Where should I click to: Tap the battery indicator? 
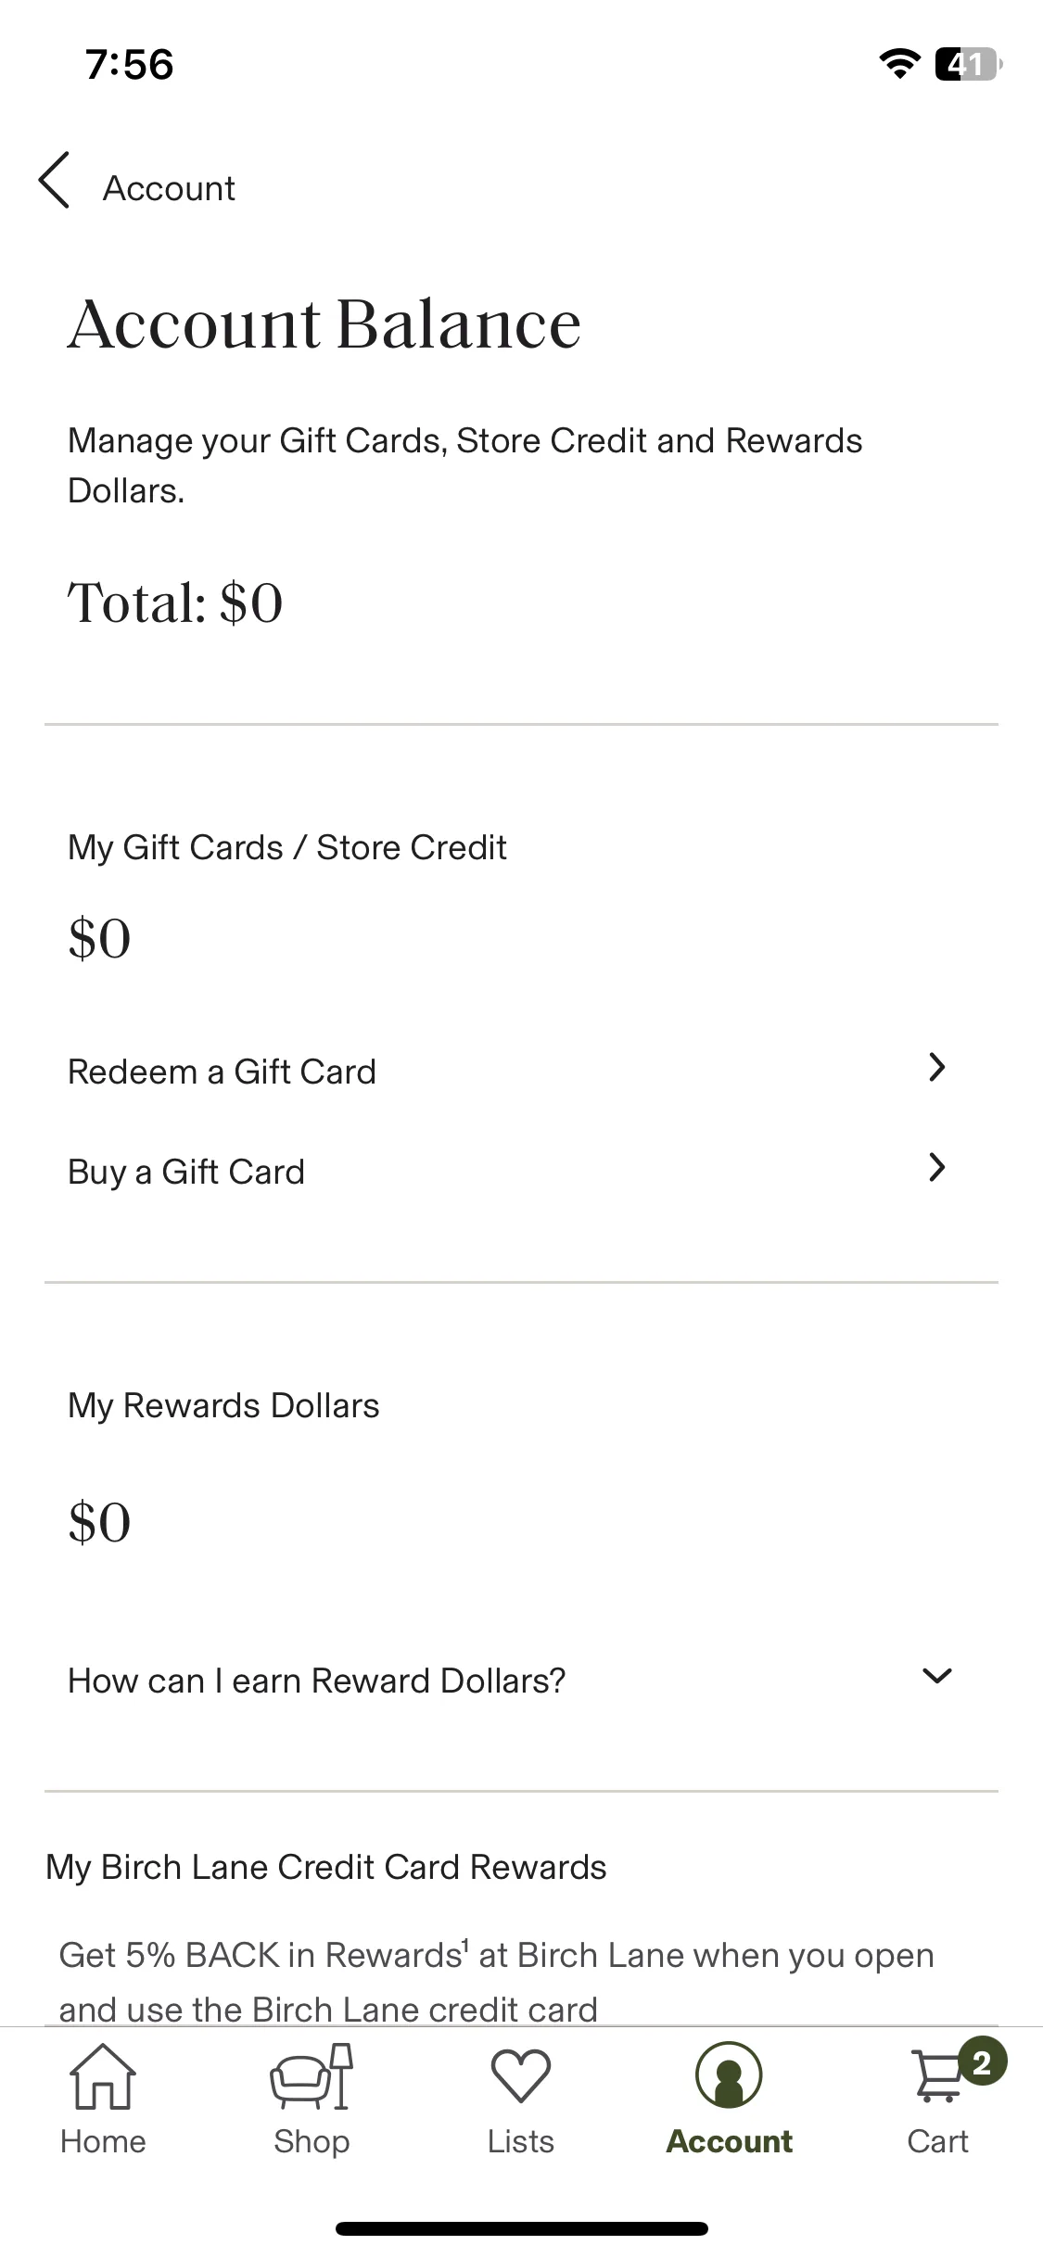coord(969,64)
